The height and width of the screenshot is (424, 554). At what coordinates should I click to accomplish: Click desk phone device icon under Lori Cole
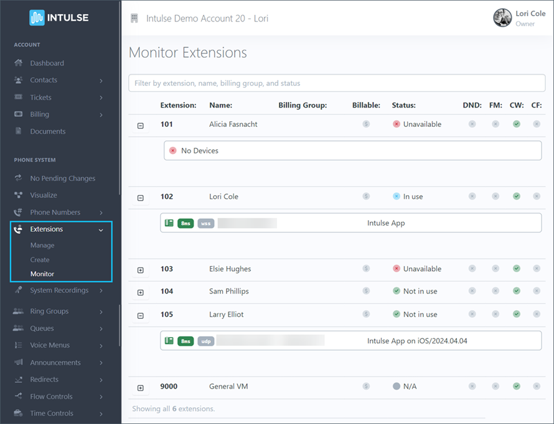coord(169,223)
